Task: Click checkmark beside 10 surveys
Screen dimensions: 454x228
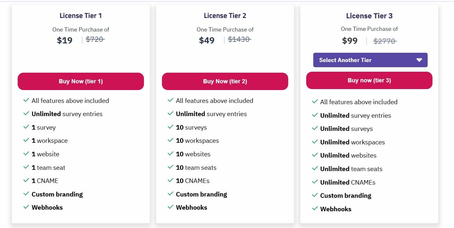Action: coord(171,127)
